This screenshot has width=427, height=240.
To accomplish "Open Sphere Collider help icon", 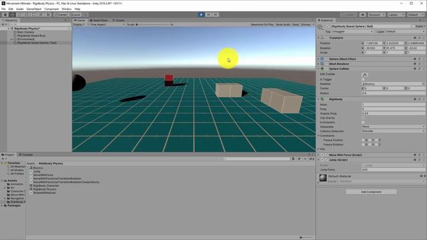I will tap(415, 69).
